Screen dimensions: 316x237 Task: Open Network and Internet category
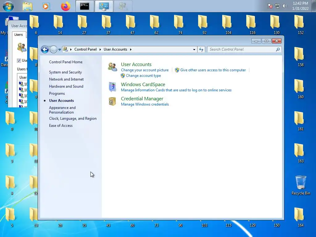tap(66, 79)
